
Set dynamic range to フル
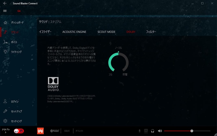tap(110, 75)
